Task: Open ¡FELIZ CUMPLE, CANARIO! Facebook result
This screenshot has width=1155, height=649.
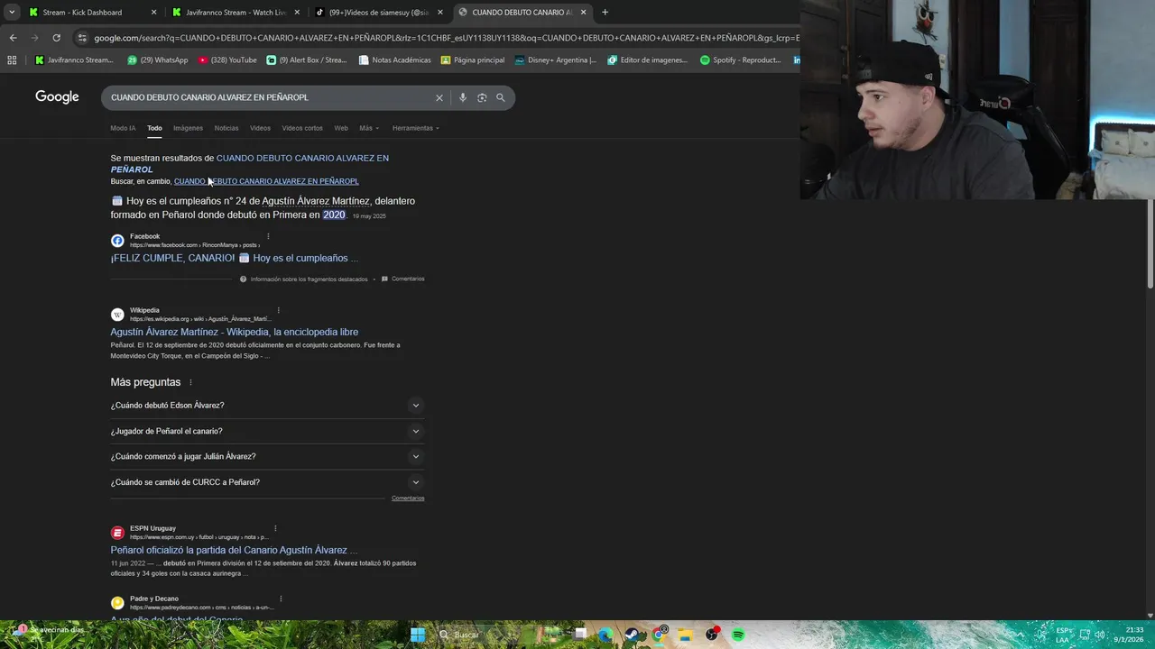Action: coord(235,258)
